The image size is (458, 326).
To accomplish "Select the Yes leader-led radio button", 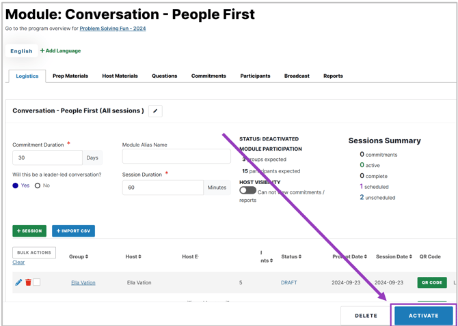I will [x=16, y=186].
